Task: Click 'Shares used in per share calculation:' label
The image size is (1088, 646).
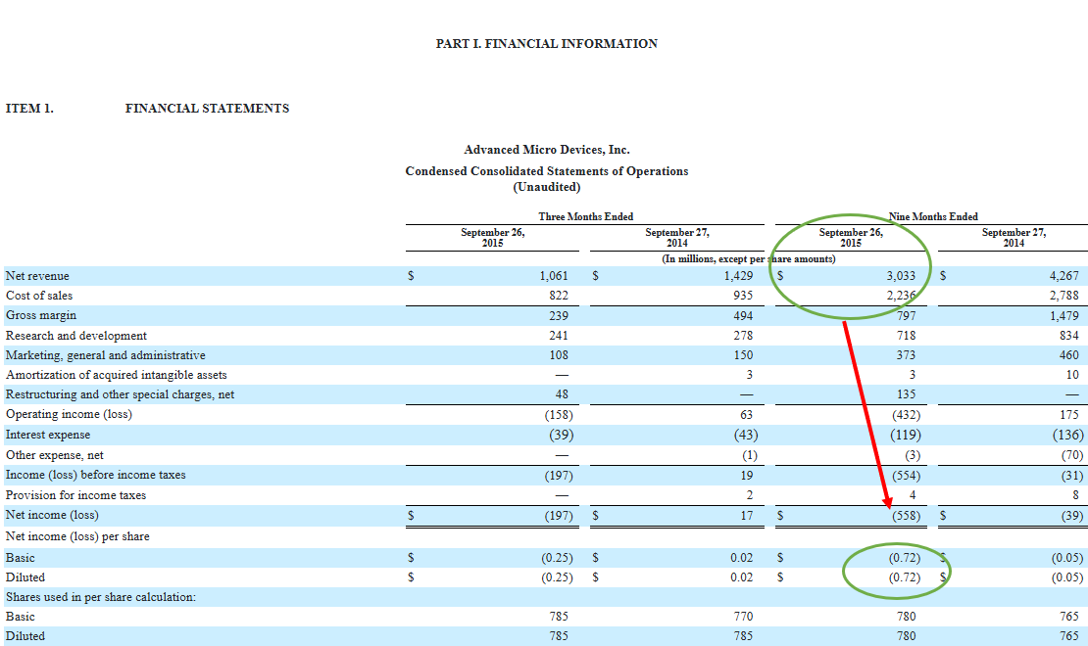Action: coord(101,597)
